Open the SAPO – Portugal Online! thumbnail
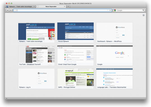151x107 pixels. tap(75, 78)
